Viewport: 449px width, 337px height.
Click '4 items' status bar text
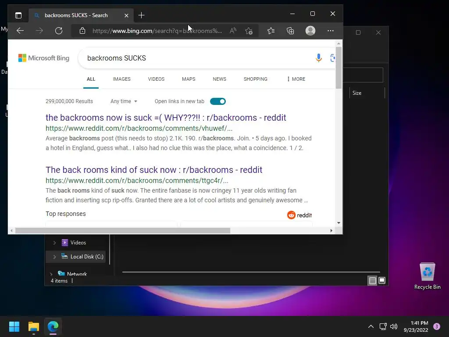(x=59, y=281)
